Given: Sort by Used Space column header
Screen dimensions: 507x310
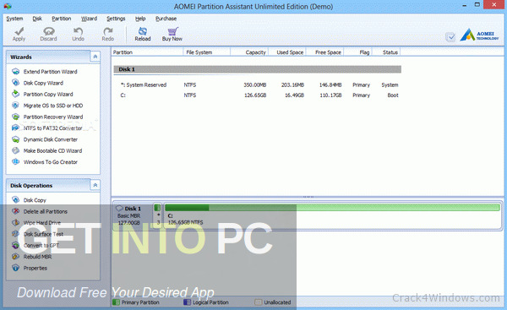Looking at the screenshot, I should pos(286,52).
